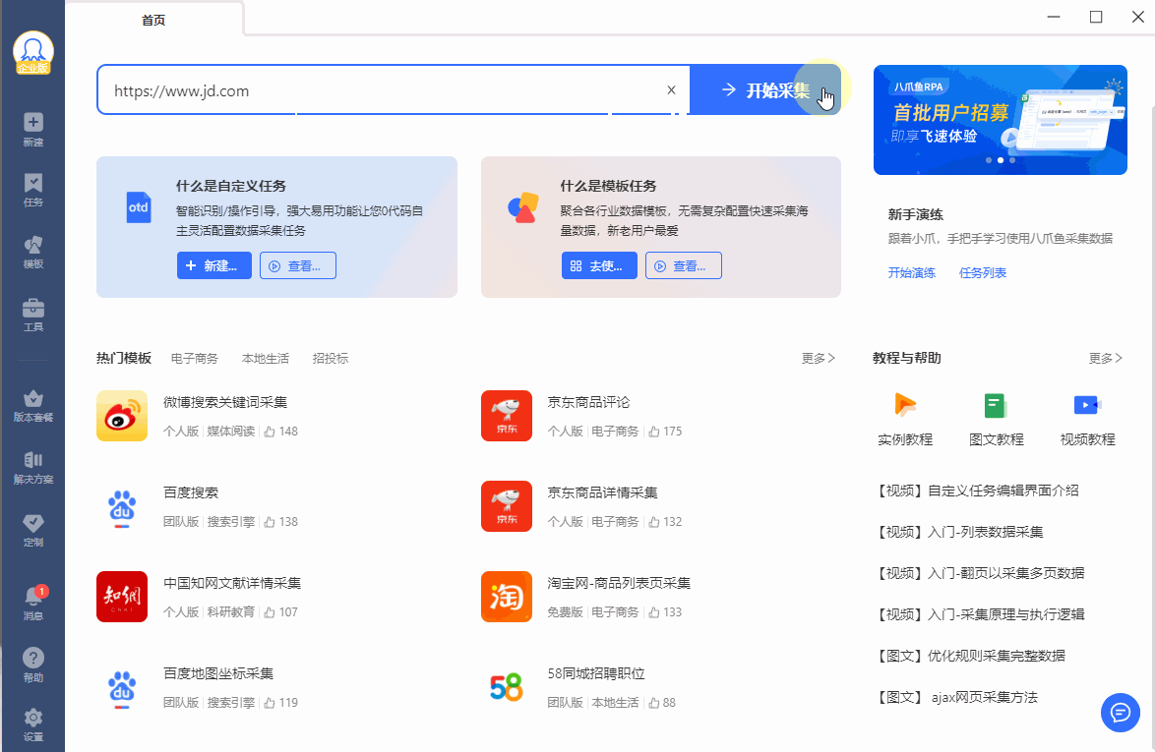Open the Weibo template icon
1155x752 pixels.
(x=122, y=416)
